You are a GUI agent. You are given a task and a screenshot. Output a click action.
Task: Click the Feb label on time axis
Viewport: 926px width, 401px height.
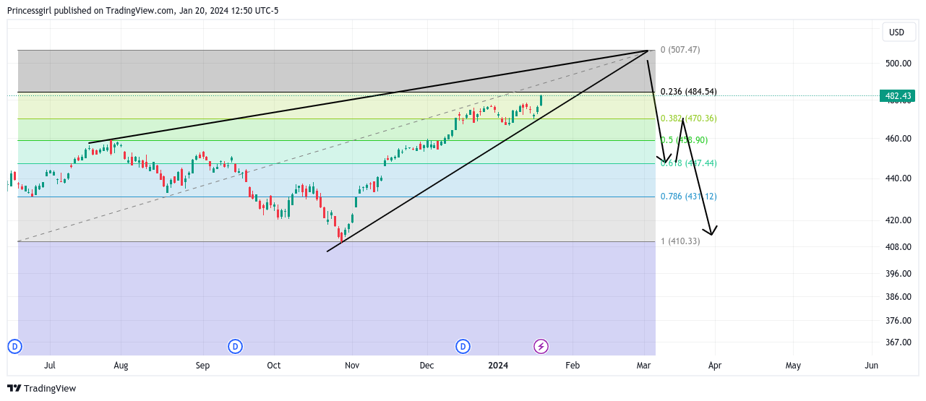(x=573, y=366)
